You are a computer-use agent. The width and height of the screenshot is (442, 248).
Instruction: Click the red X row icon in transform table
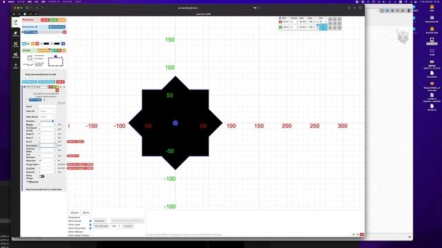[280, 21]
